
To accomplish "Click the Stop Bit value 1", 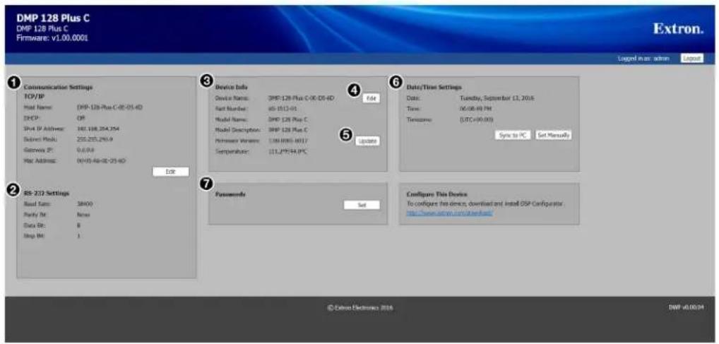I will pos(78,236).
